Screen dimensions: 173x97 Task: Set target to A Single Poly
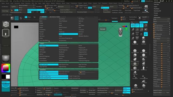[x=49, y=46]
